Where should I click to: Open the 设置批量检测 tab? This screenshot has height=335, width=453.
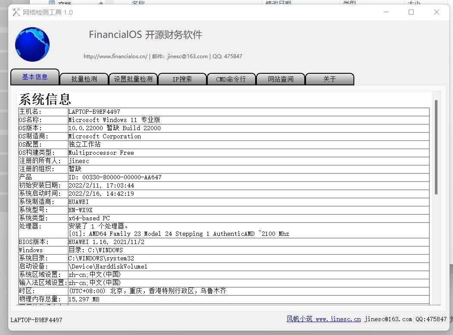coord(133,79)
